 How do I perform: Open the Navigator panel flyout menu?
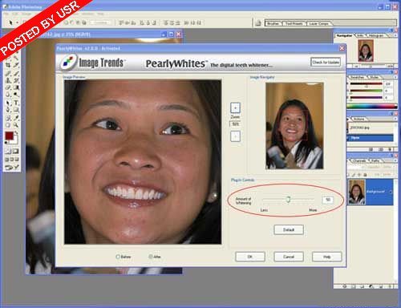395,35
